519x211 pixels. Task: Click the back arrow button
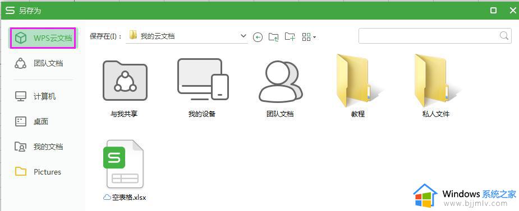(258, 37)
